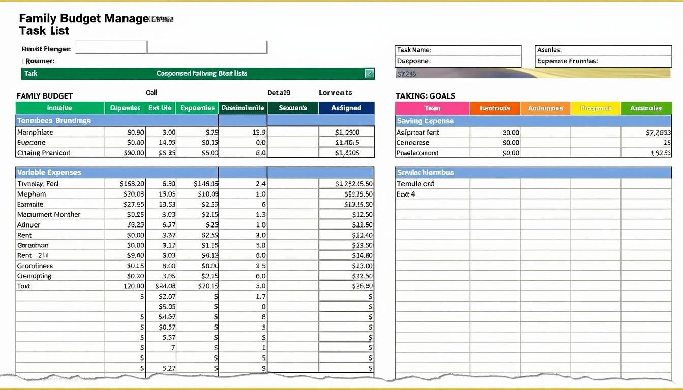Select the Assignees input field
Screen dimensions: 683x390
603,50
